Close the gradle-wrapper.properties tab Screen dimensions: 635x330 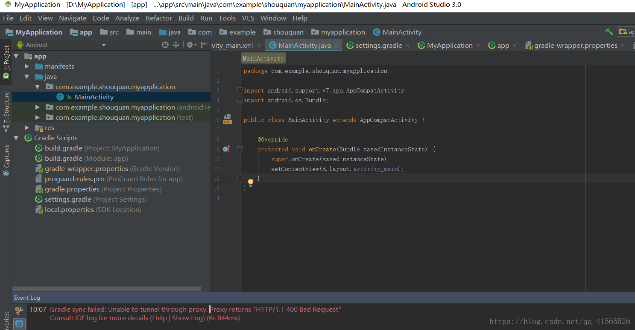(623, 46)
